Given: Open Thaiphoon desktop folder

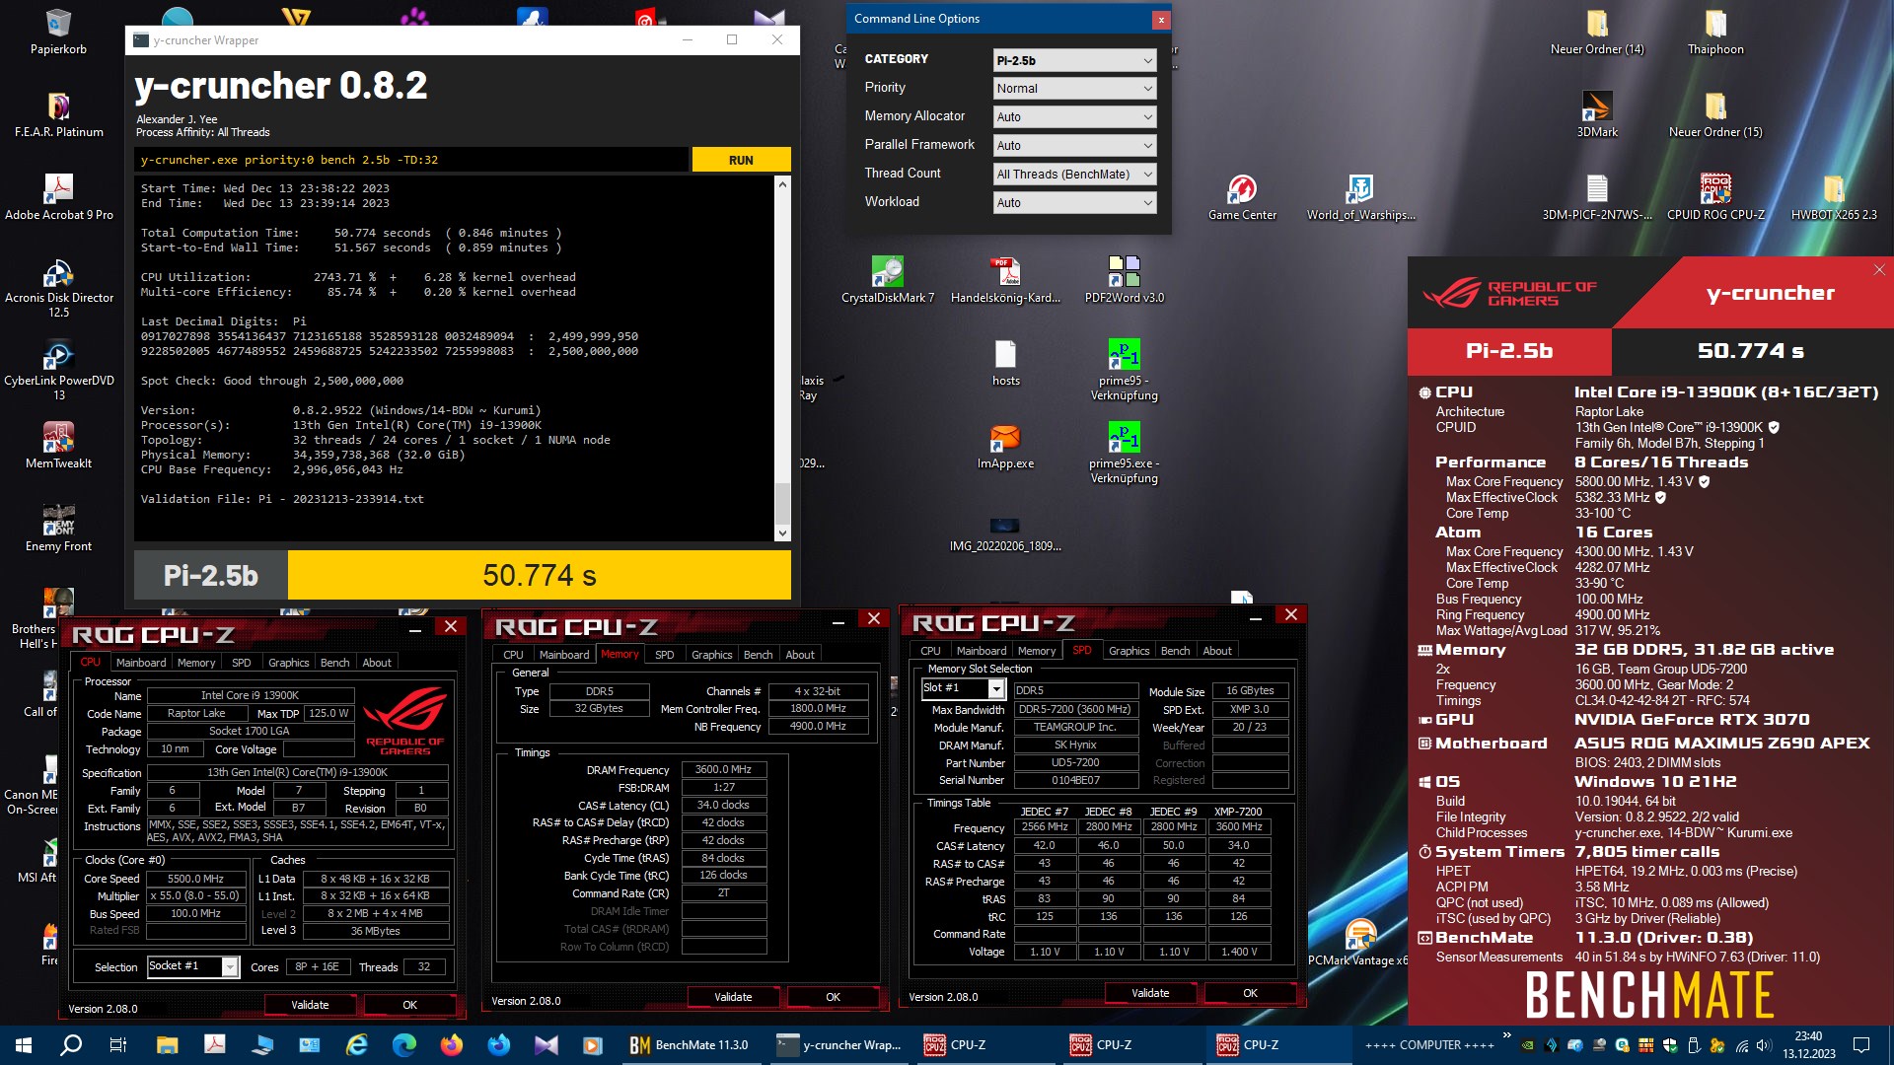Looking at the screenshot, I should [1715, 31].
